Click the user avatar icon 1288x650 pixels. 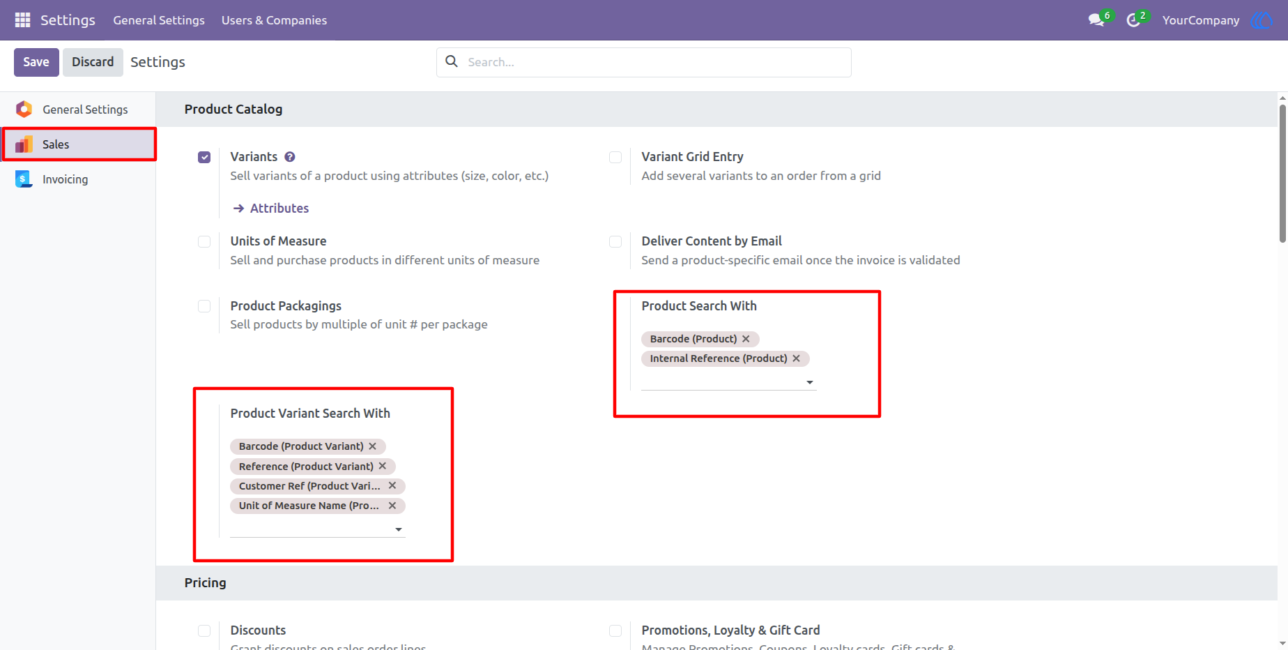click(1262, 20)
